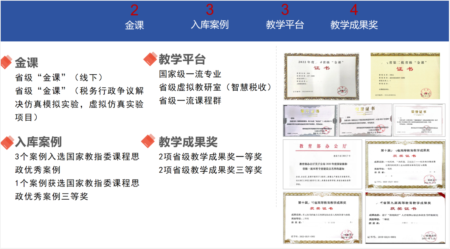450x249 pixels.
Task: Open the yellow 省第二批省级金课 certificate image
Action: tap(405, 76)
